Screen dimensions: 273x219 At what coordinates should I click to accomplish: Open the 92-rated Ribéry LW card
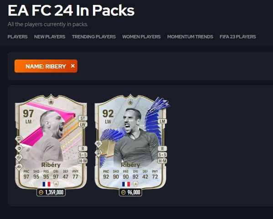point(130,142)
